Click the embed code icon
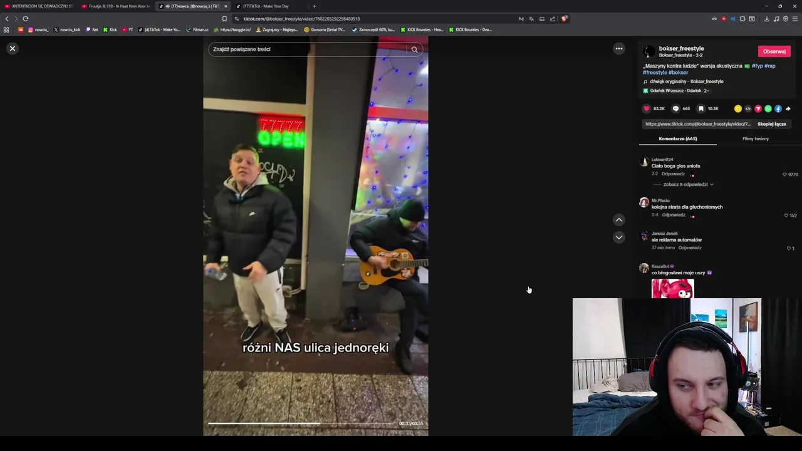Screen dimensions: 802x451 point(747,108)
